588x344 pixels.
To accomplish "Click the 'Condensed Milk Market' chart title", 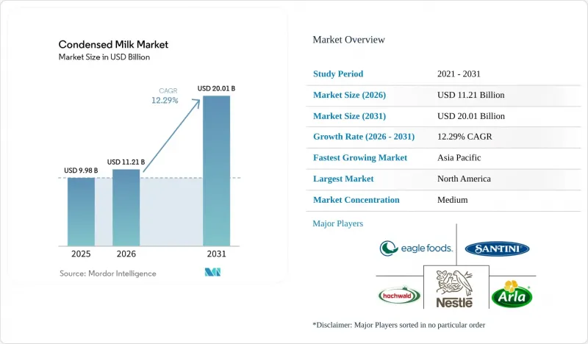I will [113, 45].
